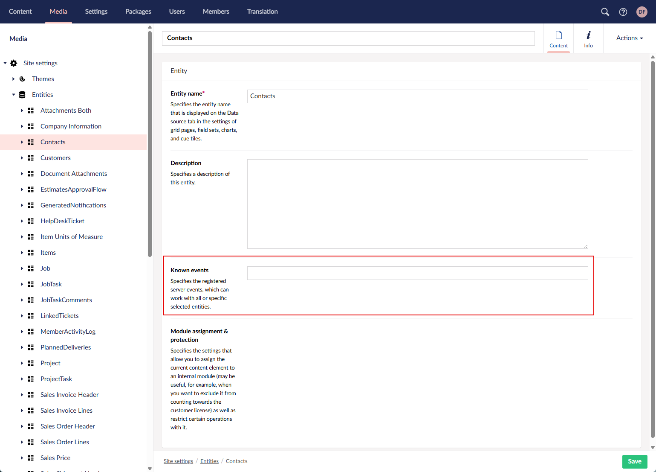Screen dimensions: 656x472
Task: Open the Members section
Action: (216, 12)
